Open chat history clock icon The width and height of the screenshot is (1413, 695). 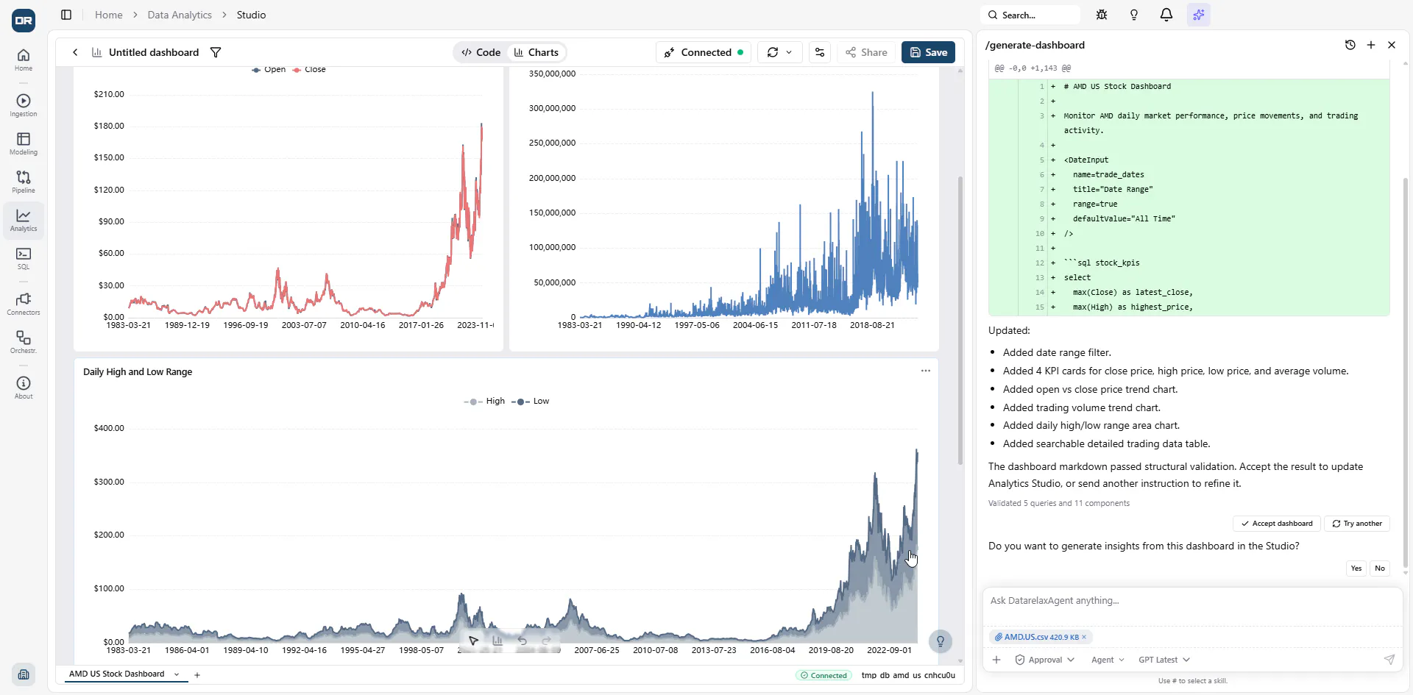[1350, 45]
